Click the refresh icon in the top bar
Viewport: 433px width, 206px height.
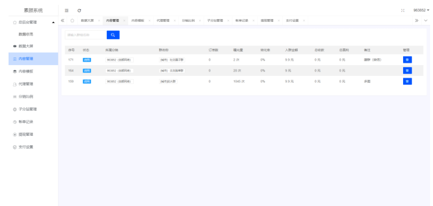tap(79, 10)
